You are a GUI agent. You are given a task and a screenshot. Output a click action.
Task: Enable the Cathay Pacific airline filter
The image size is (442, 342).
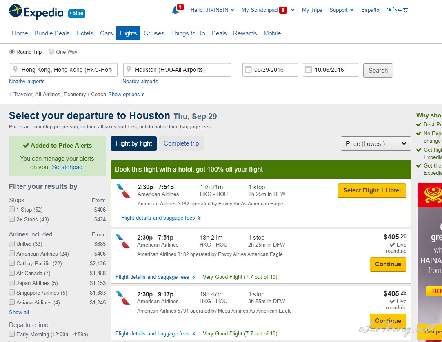[x=12, y=263]
